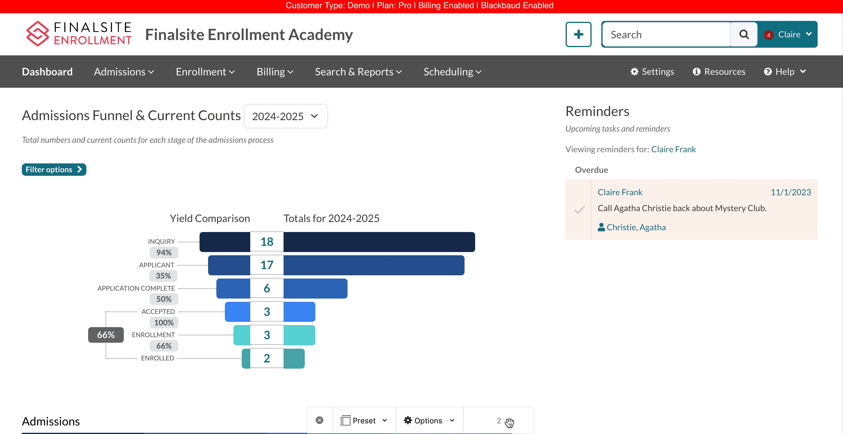Screen dimensions: 843x434
Task: Click the red notification badge showing 4
Action: 768,35
